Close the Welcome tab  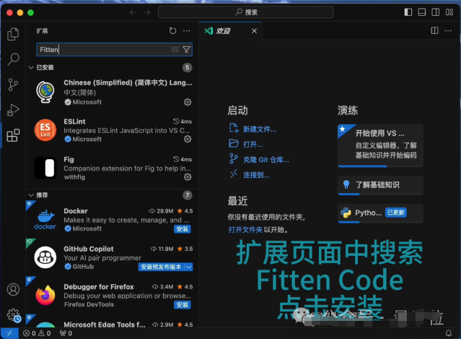[255, 30]
